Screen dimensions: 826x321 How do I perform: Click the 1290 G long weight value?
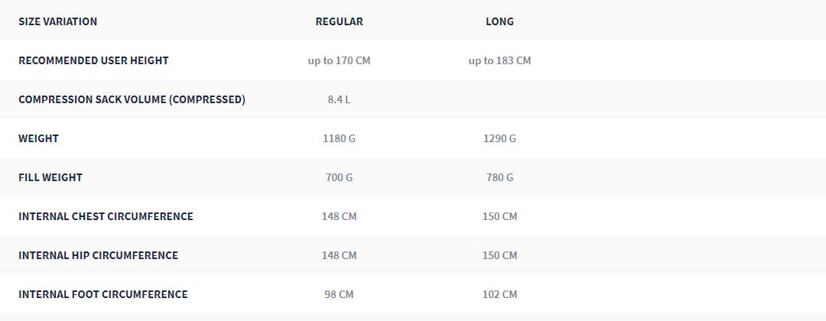tap(500, 138)
